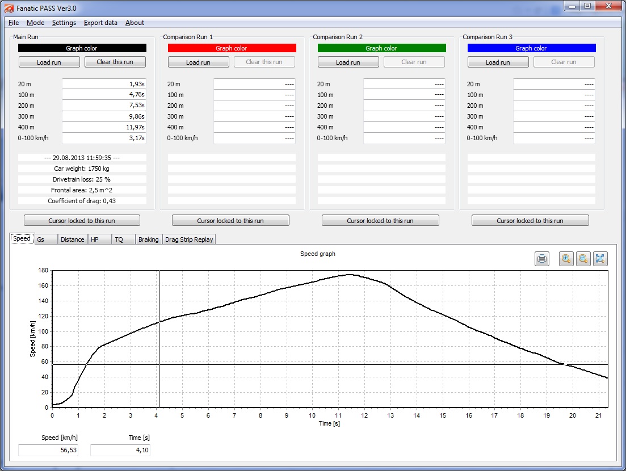This screenshot has width=626, height=471.
Task: Open the File menu
Action: pyautogui.click(x=14, y=23)
